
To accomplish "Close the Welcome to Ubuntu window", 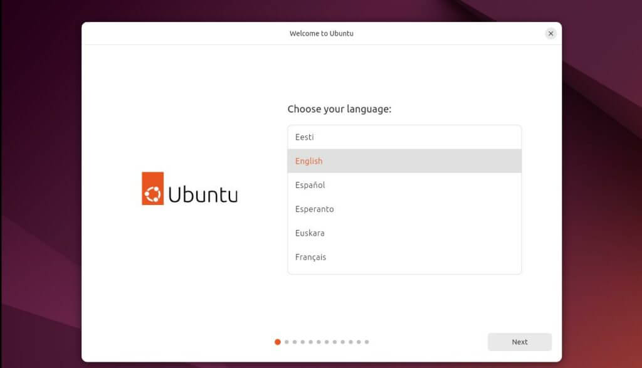I will 551,33.
